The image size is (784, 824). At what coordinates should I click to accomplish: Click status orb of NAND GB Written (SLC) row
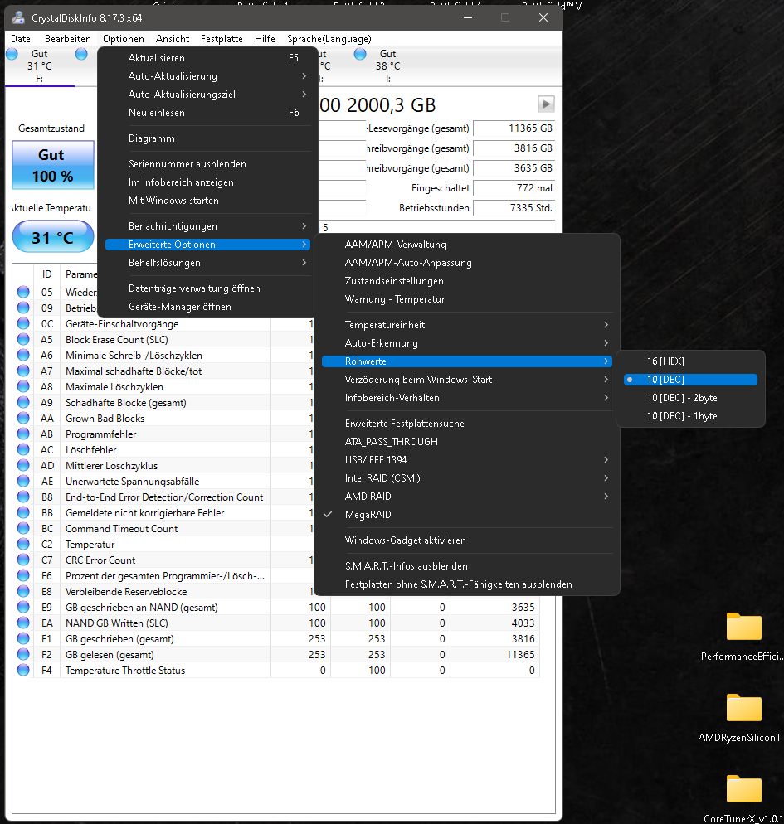(x=23, y=623)
